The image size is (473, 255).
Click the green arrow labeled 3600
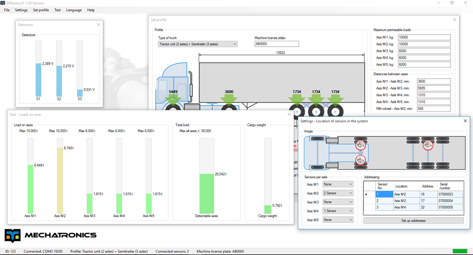pyautogui.click(x=229, y=100)
